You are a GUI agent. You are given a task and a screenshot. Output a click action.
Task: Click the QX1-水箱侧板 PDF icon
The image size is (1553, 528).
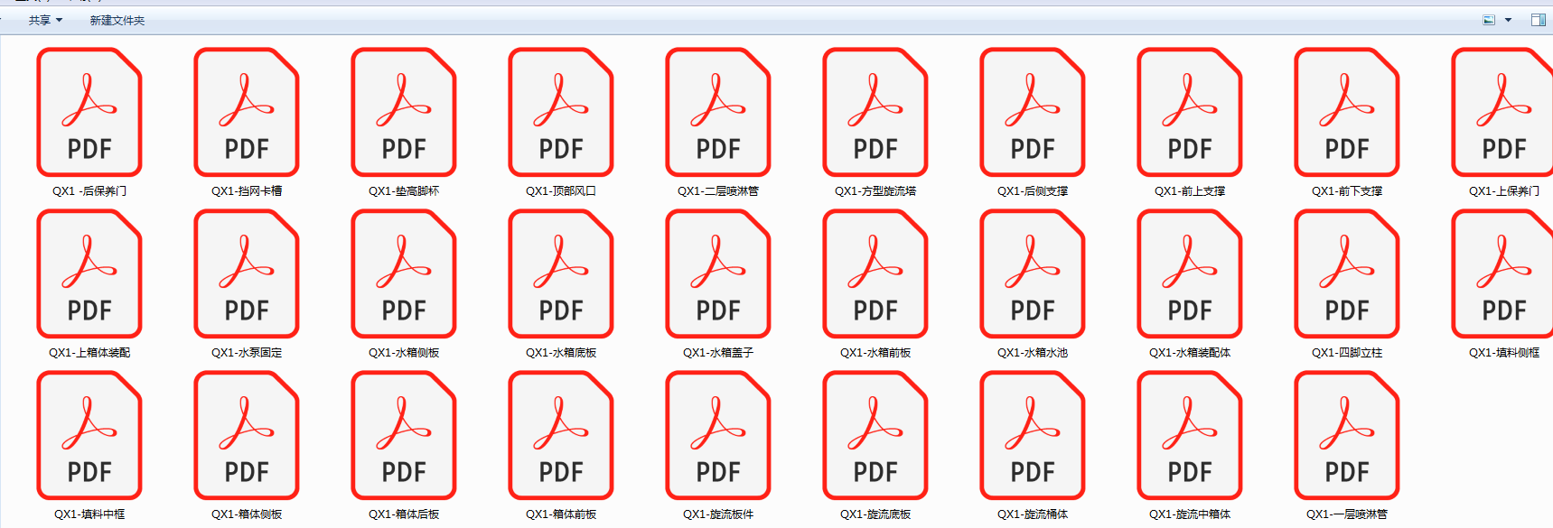404,273
